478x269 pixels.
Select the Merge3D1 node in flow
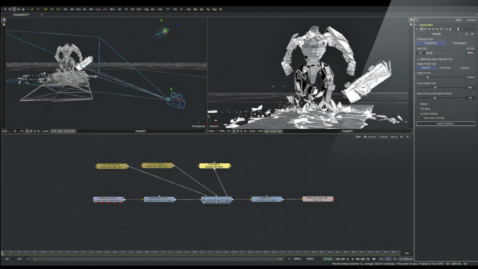217,199
